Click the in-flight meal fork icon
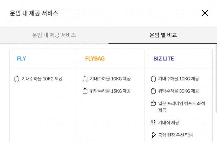The image size is (217, 142). click(153, 122)
